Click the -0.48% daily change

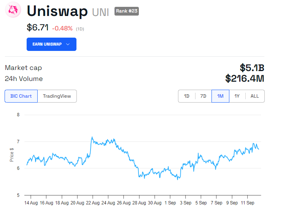point(62,28)
